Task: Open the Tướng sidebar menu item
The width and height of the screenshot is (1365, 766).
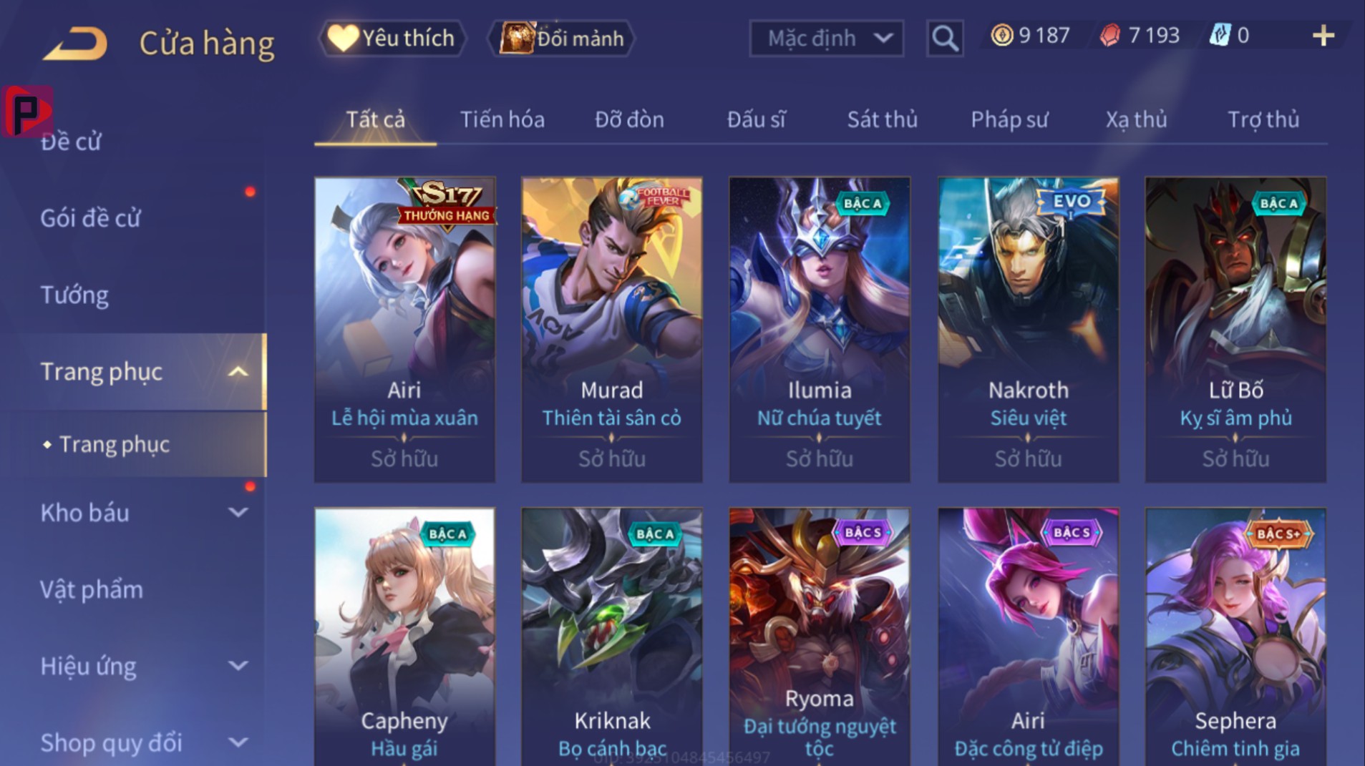Action: click(x=74, y=295)
